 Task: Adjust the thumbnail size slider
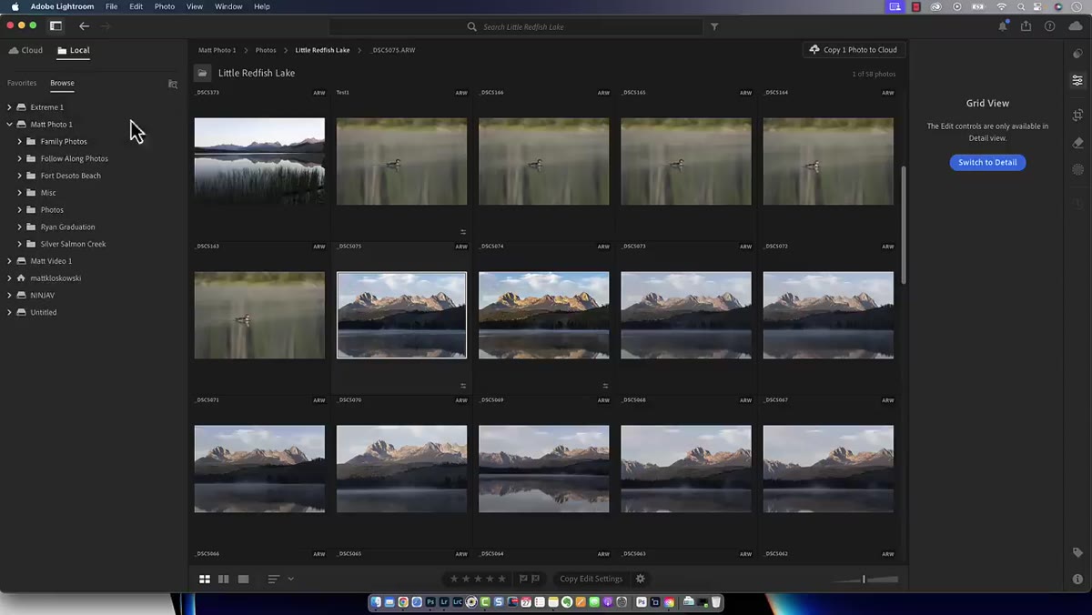865,579
